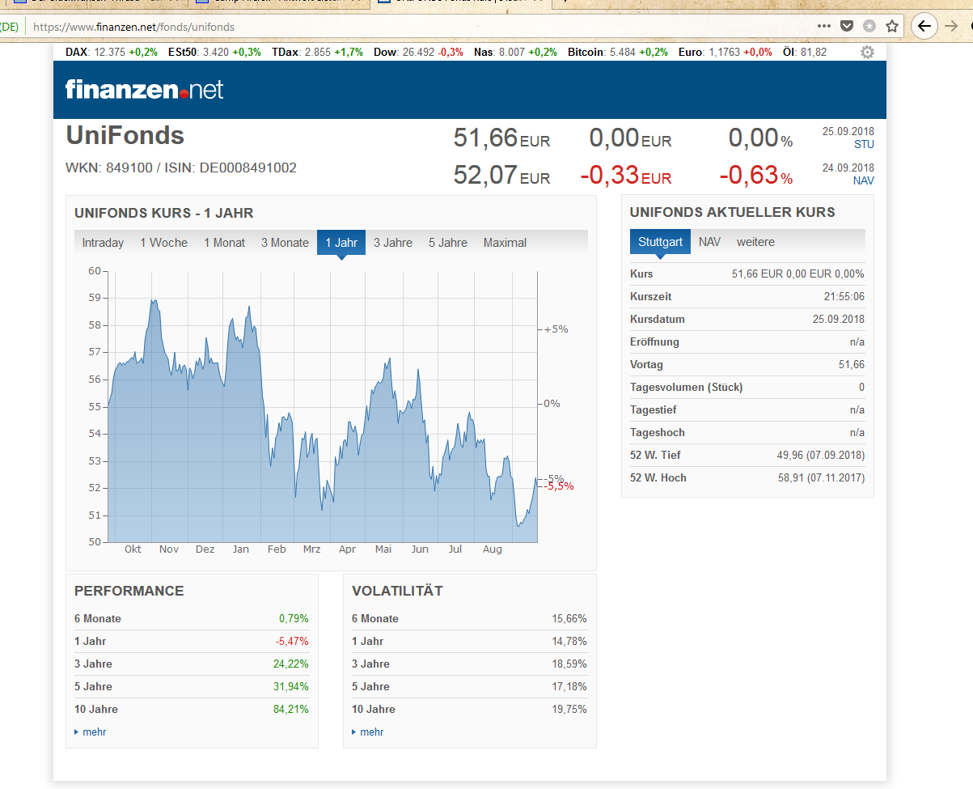Open ticker settings gear icon
The height and width of the screenshot is (789, 973).
[867, 53]
